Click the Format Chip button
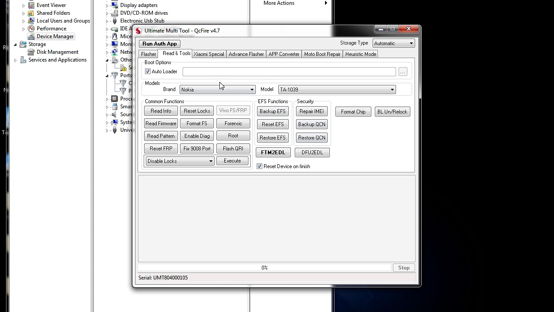 tap(353, 112)
